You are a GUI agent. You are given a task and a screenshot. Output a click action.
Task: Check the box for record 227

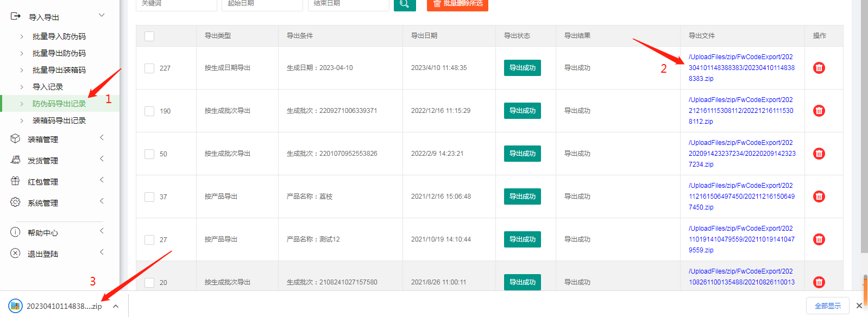149,68
